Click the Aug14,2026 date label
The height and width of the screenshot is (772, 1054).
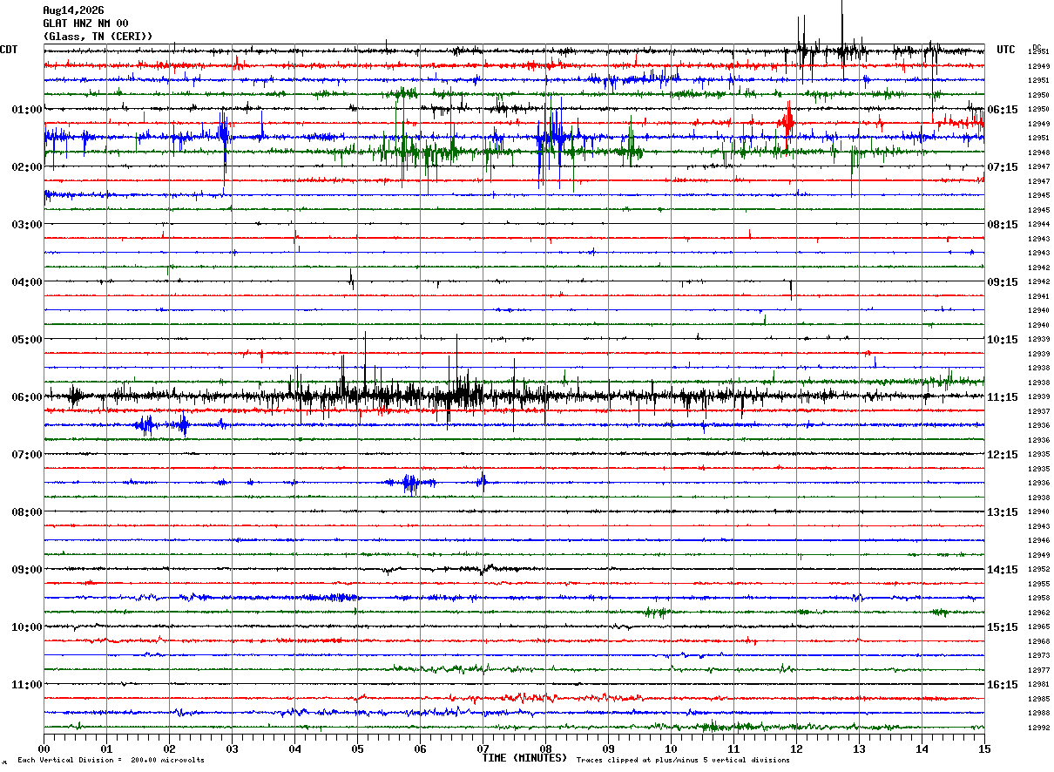[x=73, y=10]
